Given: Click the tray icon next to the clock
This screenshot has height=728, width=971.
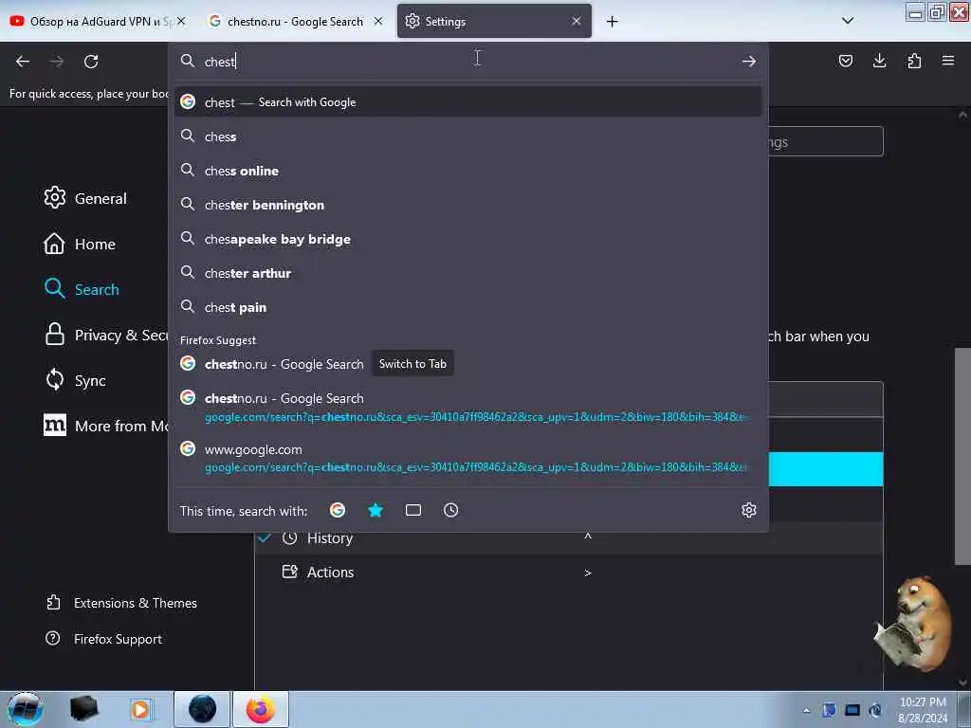Looking at the screenshot, I should tap(875, 710).
